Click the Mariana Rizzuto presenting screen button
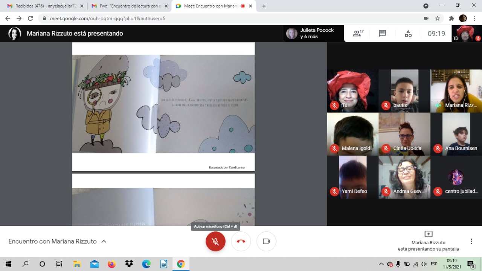 [428, 241]
